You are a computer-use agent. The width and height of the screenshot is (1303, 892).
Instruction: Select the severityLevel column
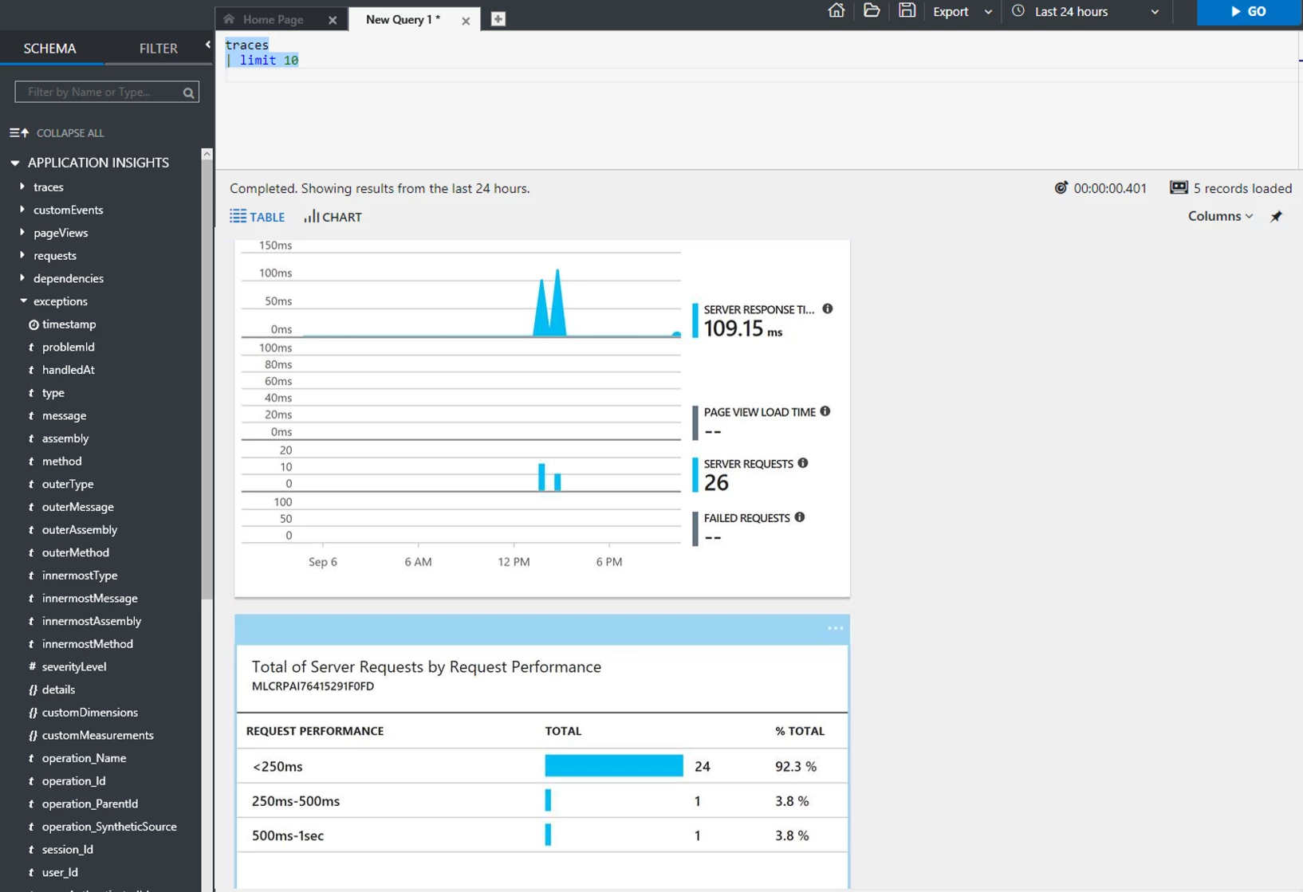pos(74,666)
